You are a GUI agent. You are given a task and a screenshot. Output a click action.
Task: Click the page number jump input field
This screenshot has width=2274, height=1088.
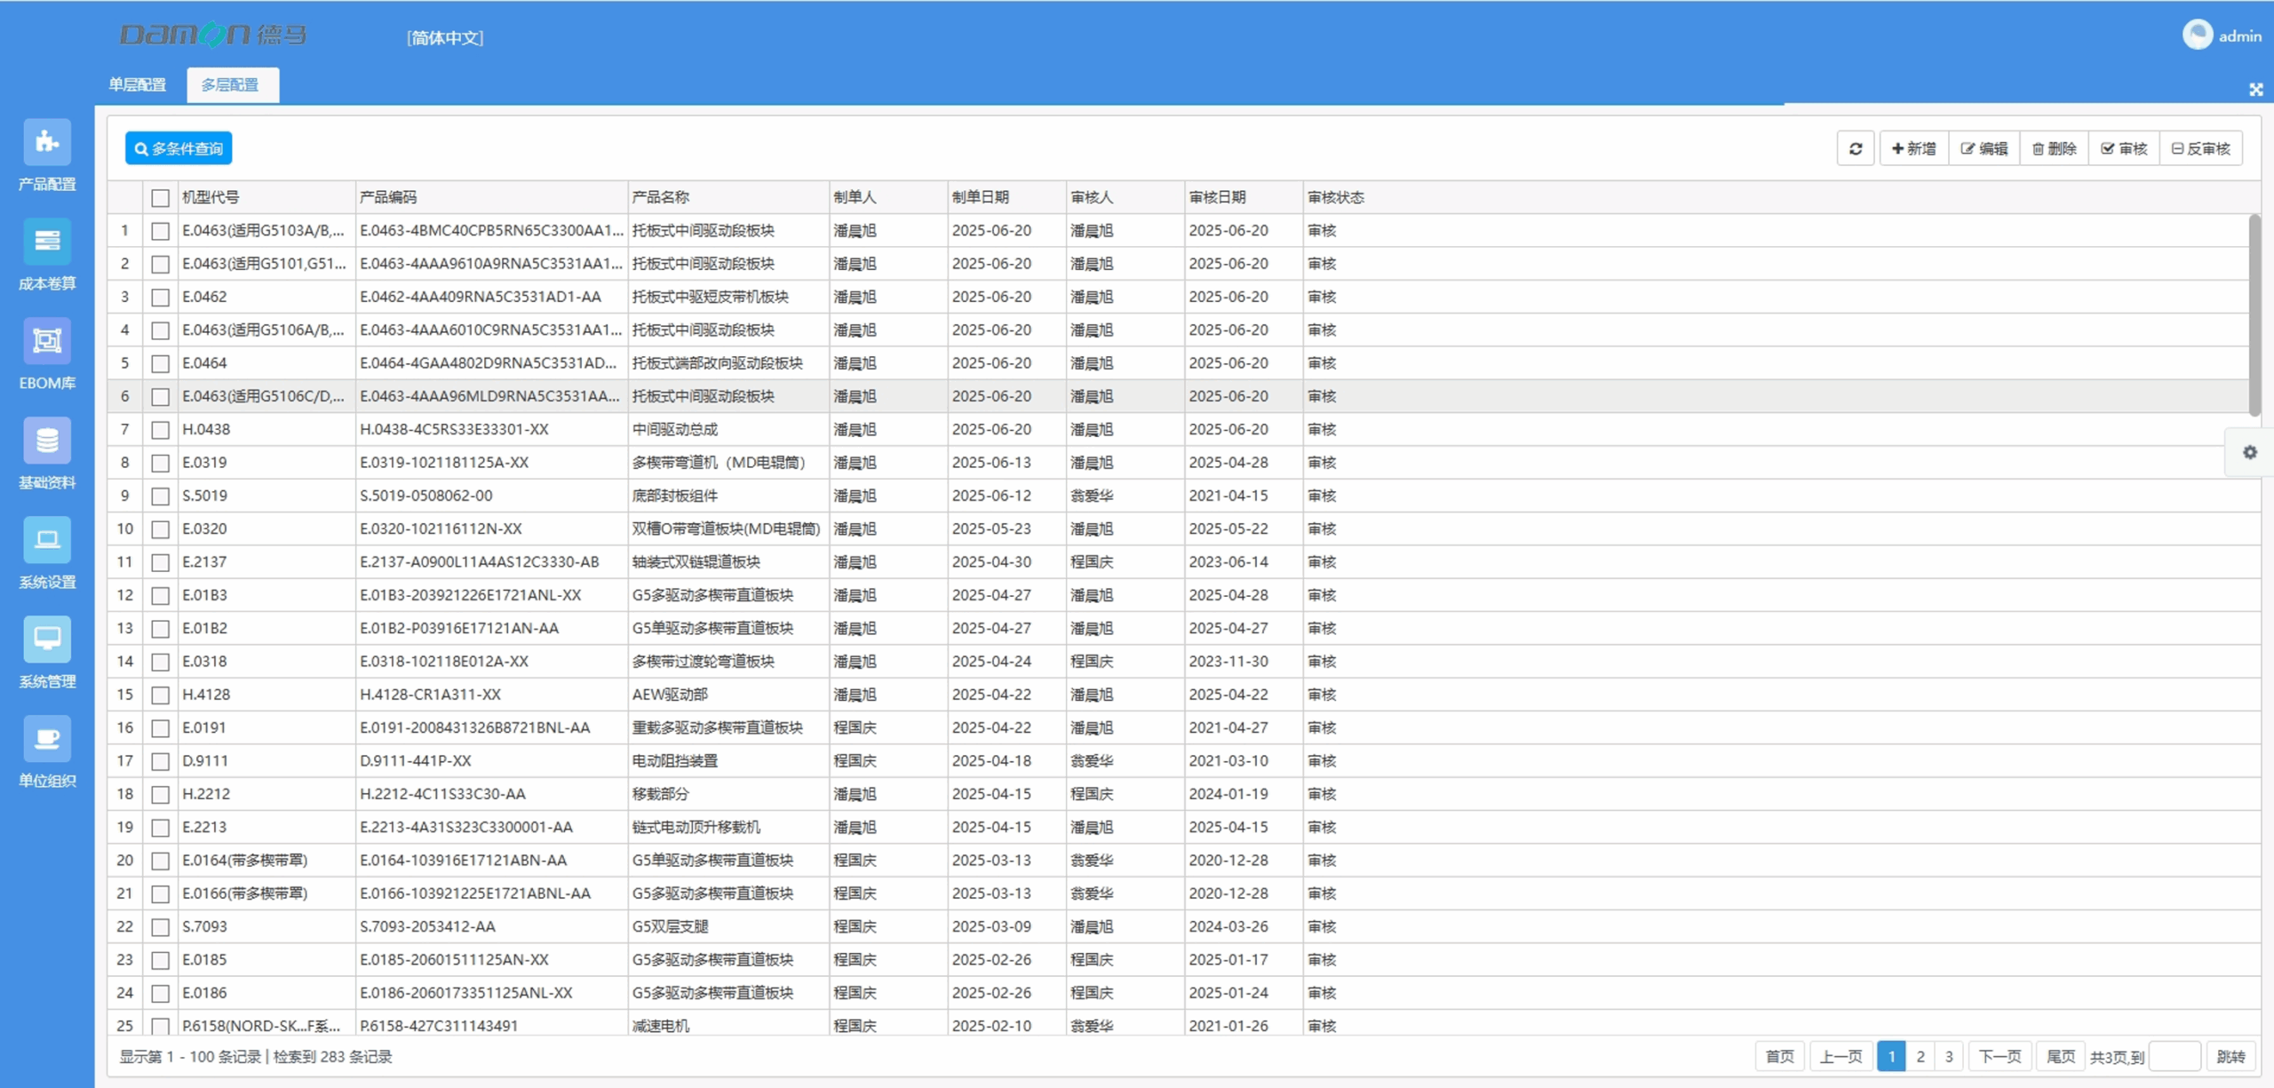[x=2175, y=1056]
